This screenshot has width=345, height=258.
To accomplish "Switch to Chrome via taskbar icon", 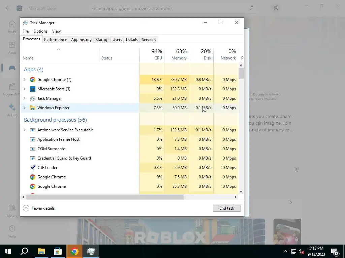I will coord(74,251).
